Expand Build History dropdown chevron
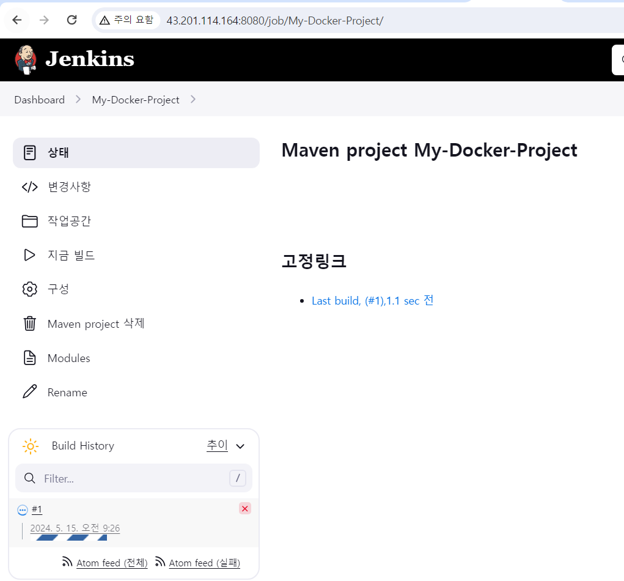Image resolution: width=624 pixels, height=581 pixels. (240, 446)
